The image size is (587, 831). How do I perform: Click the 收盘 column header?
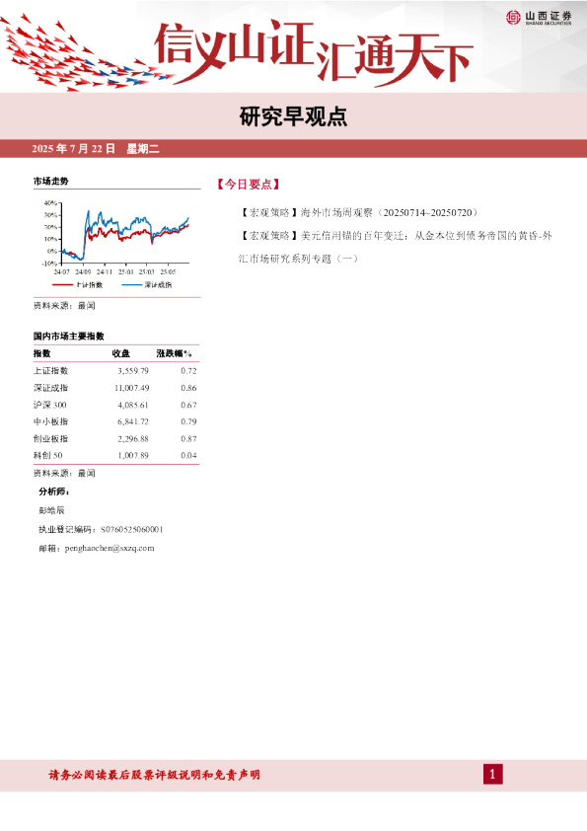pyautogui.click(x=120, y=353)
